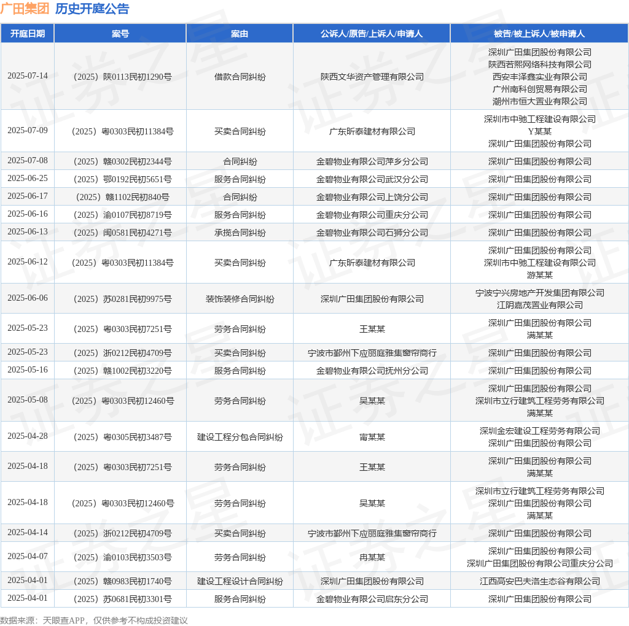The image size is (629, 626).
Task: Click plaintiff 雷某某
Action: click(372, 437)
